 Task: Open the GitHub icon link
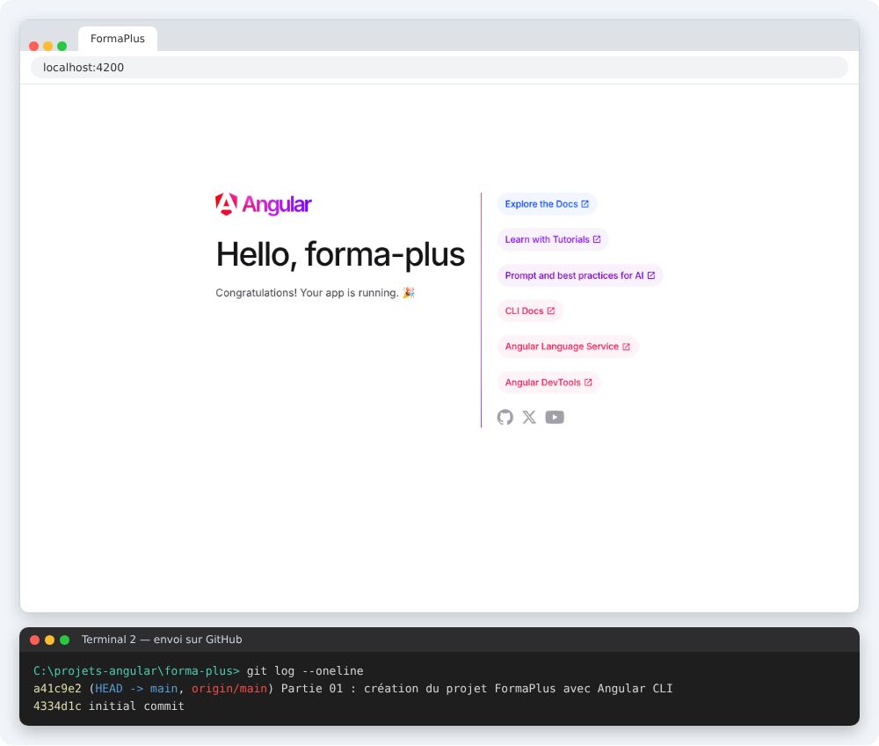[505, 417]
